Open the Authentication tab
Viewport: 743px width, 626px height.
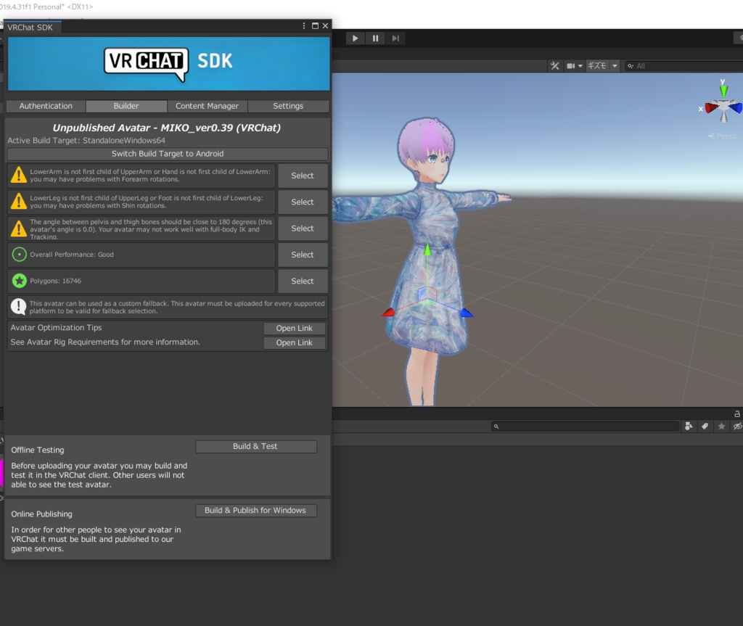45,106
